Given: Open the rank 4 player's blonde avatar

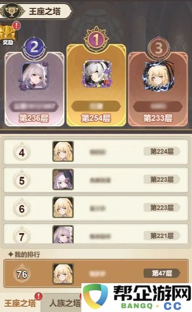Looking at the screenshot, I should pyautogui.click(x=63, y=152).
